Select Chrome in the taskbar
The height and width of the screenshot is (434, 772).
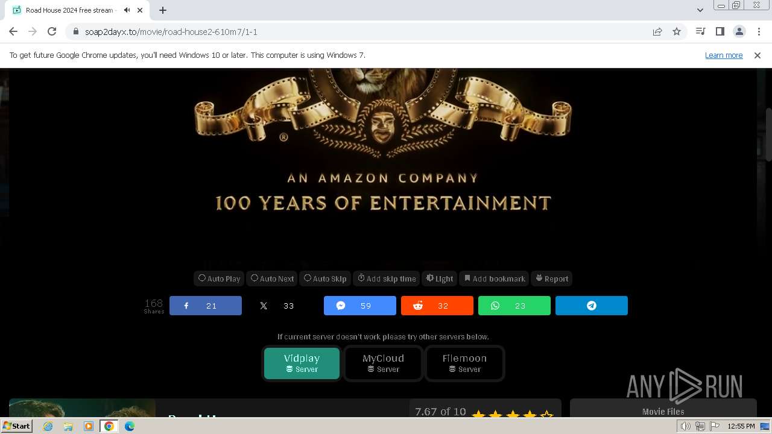tap(109, 426)
